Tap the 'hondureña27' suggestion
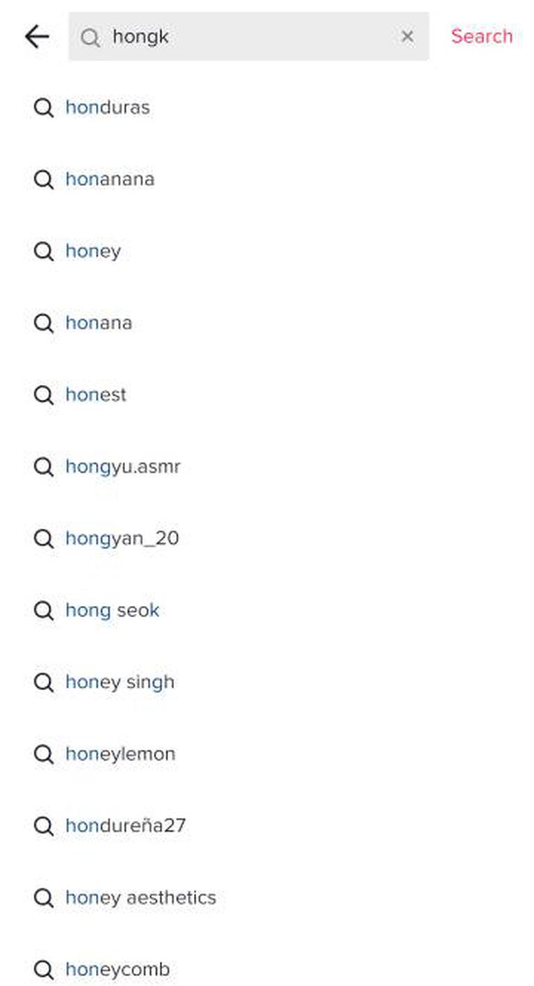This screenshot has width=534, height=986. 126,825
